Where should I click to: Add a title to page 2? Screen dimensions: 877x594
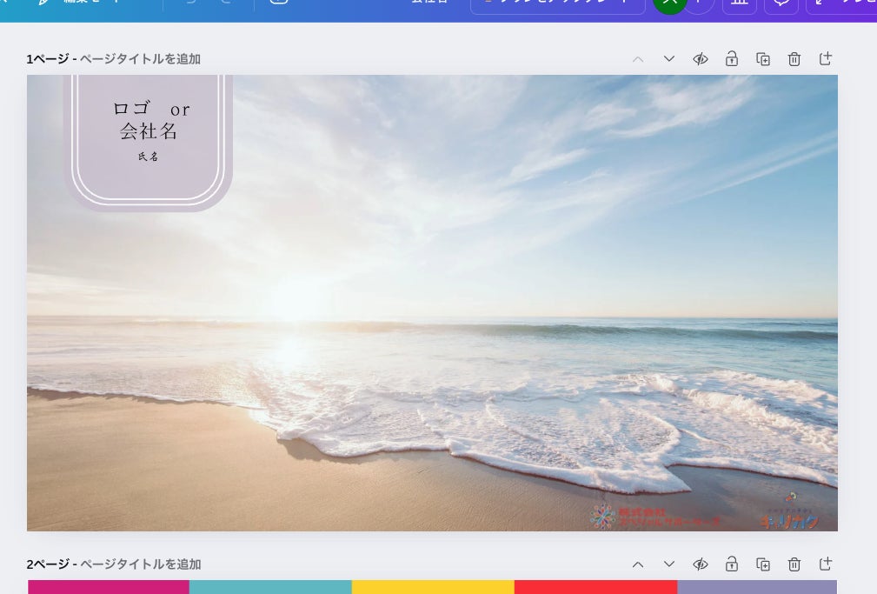click(x=140, y=564)
